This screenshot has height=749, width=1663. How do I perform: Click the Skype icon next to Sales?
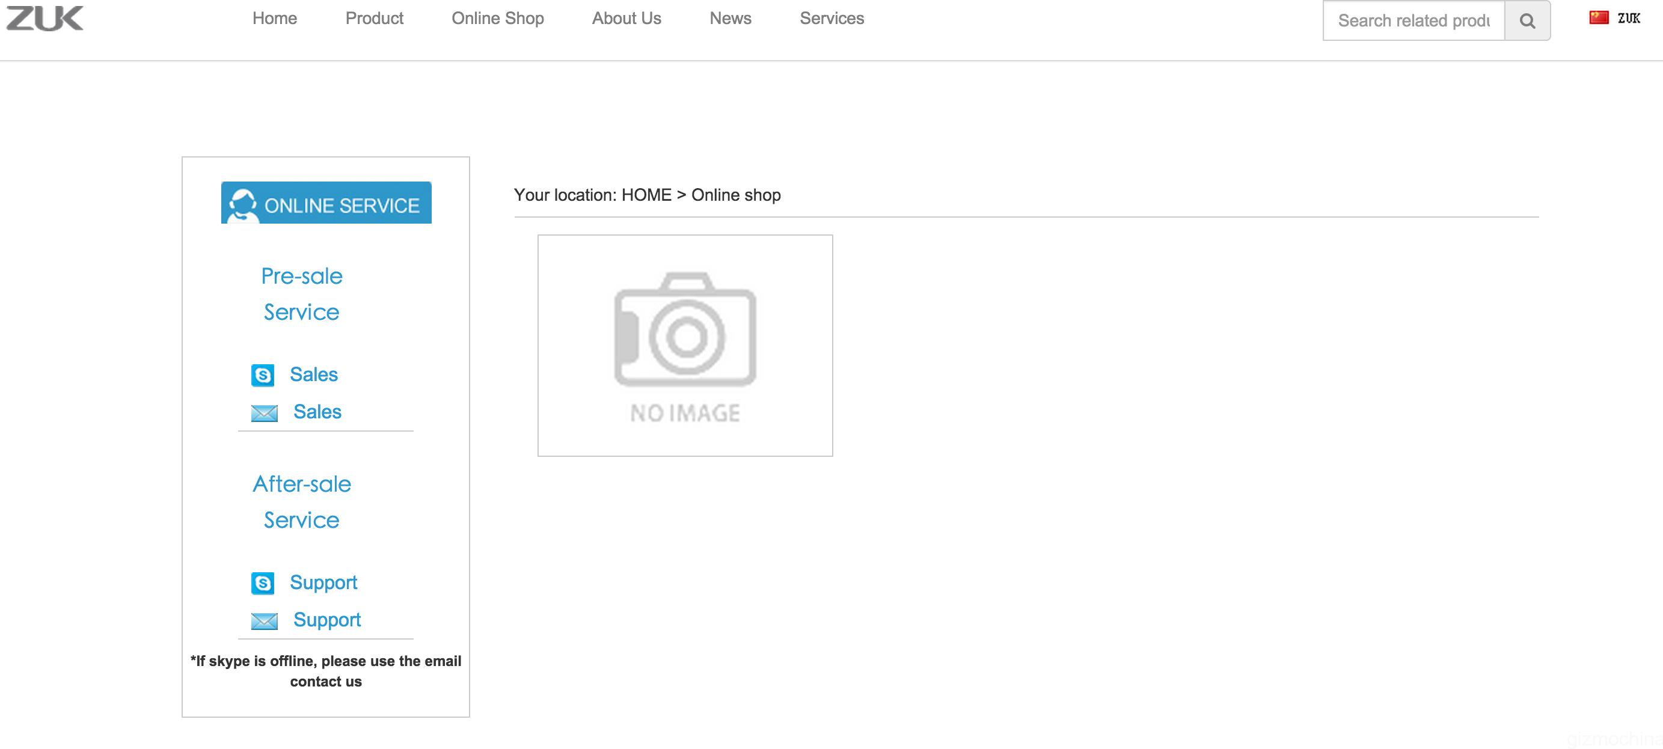[x=263, y=374]
